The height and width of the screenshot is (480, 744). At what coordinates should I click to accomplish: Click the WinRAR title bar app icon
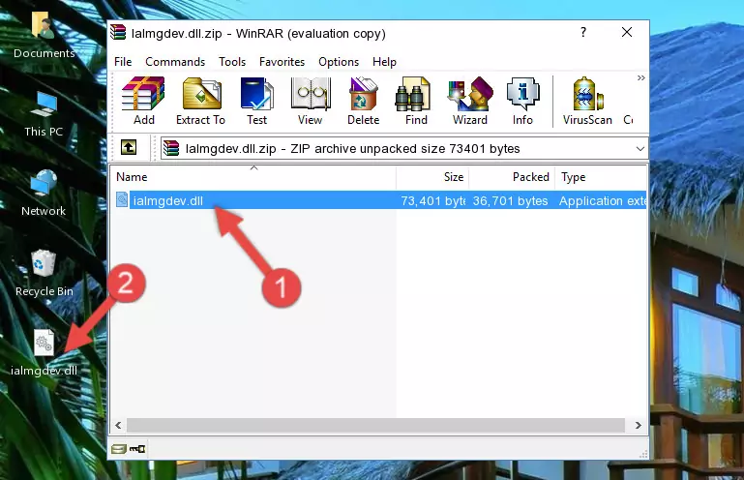118,32
